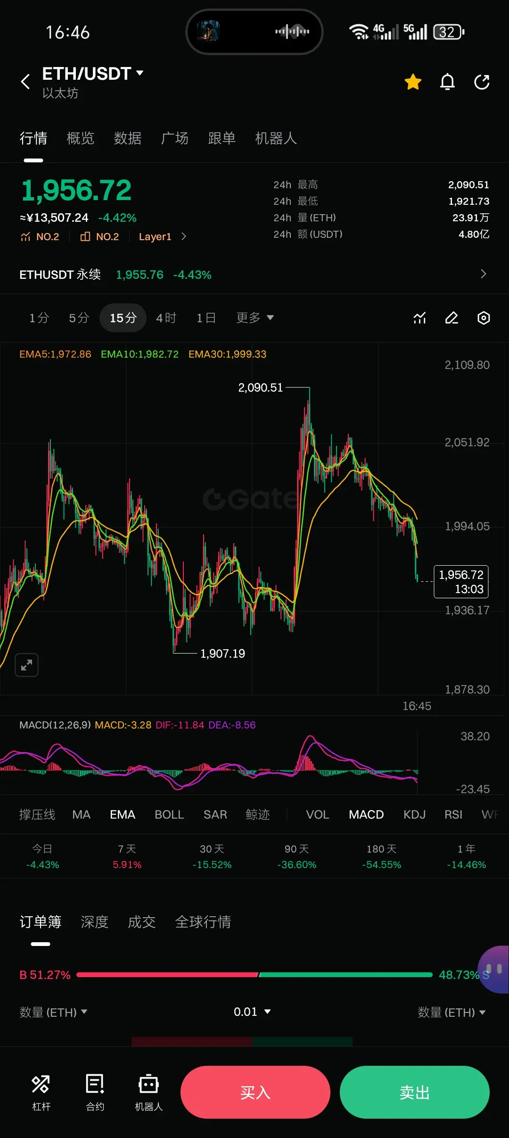Tap the Dynamic Island media pill
Viewport: 509px width, 1138px height.
point(254,32)
